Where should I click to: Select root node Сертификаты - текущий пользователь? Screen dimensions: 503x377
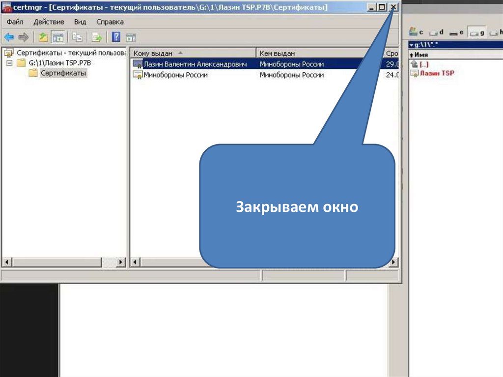pyautogui.click(x=69, y=53)
